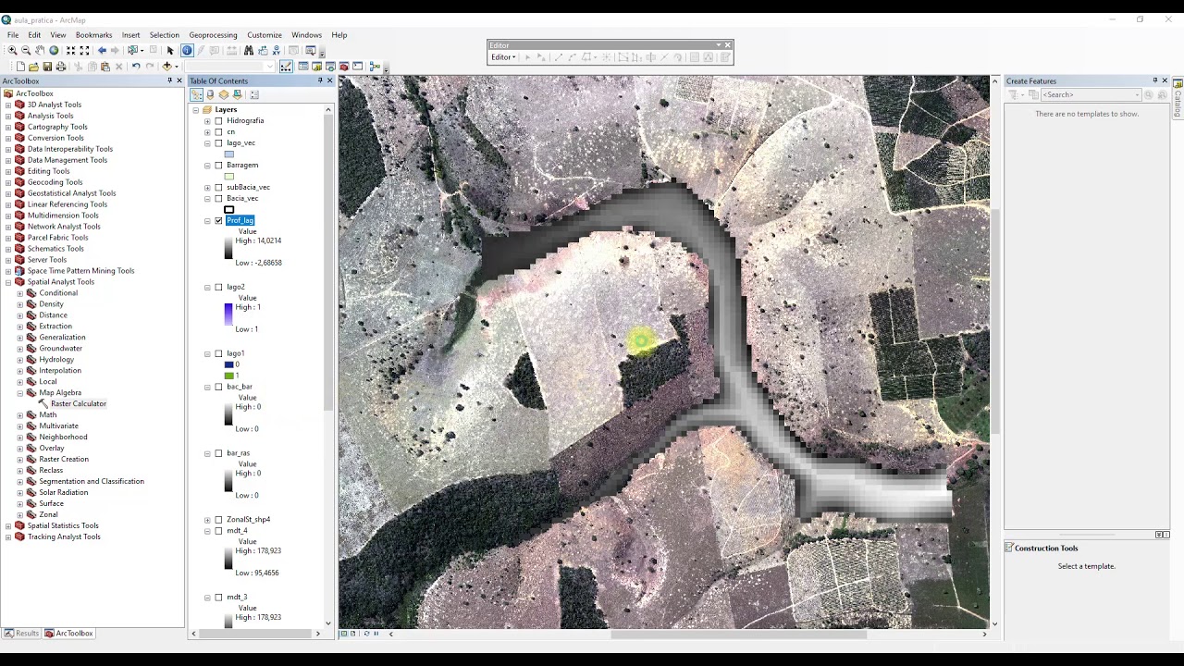
Task: Undo the last action
Action: [x=136, y=67]
